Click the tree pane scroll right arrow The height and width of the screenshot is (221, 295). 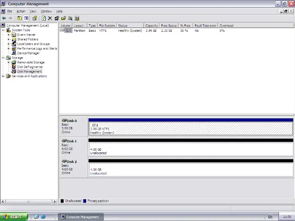click(x=54, y=202)
